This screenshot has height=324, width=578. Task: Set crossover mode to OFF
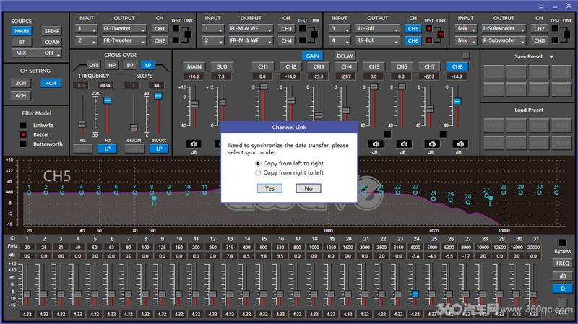pos(94,65)
